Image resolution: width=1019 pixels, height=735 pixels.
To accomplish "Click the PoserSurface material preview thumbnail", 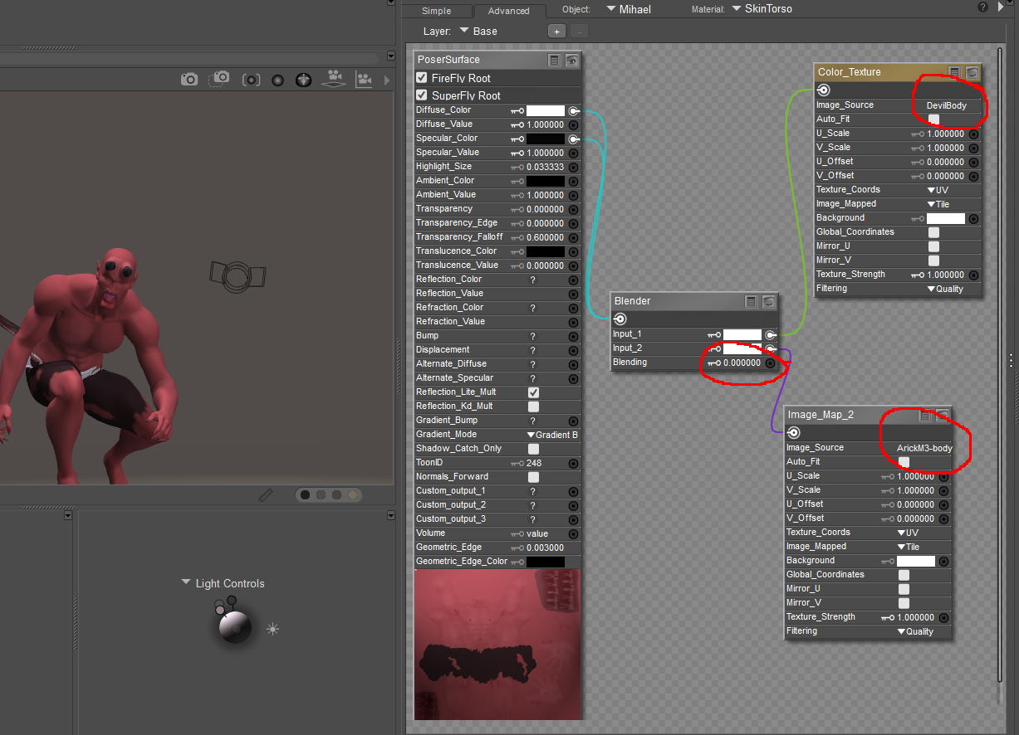I will tap(497, 644).
